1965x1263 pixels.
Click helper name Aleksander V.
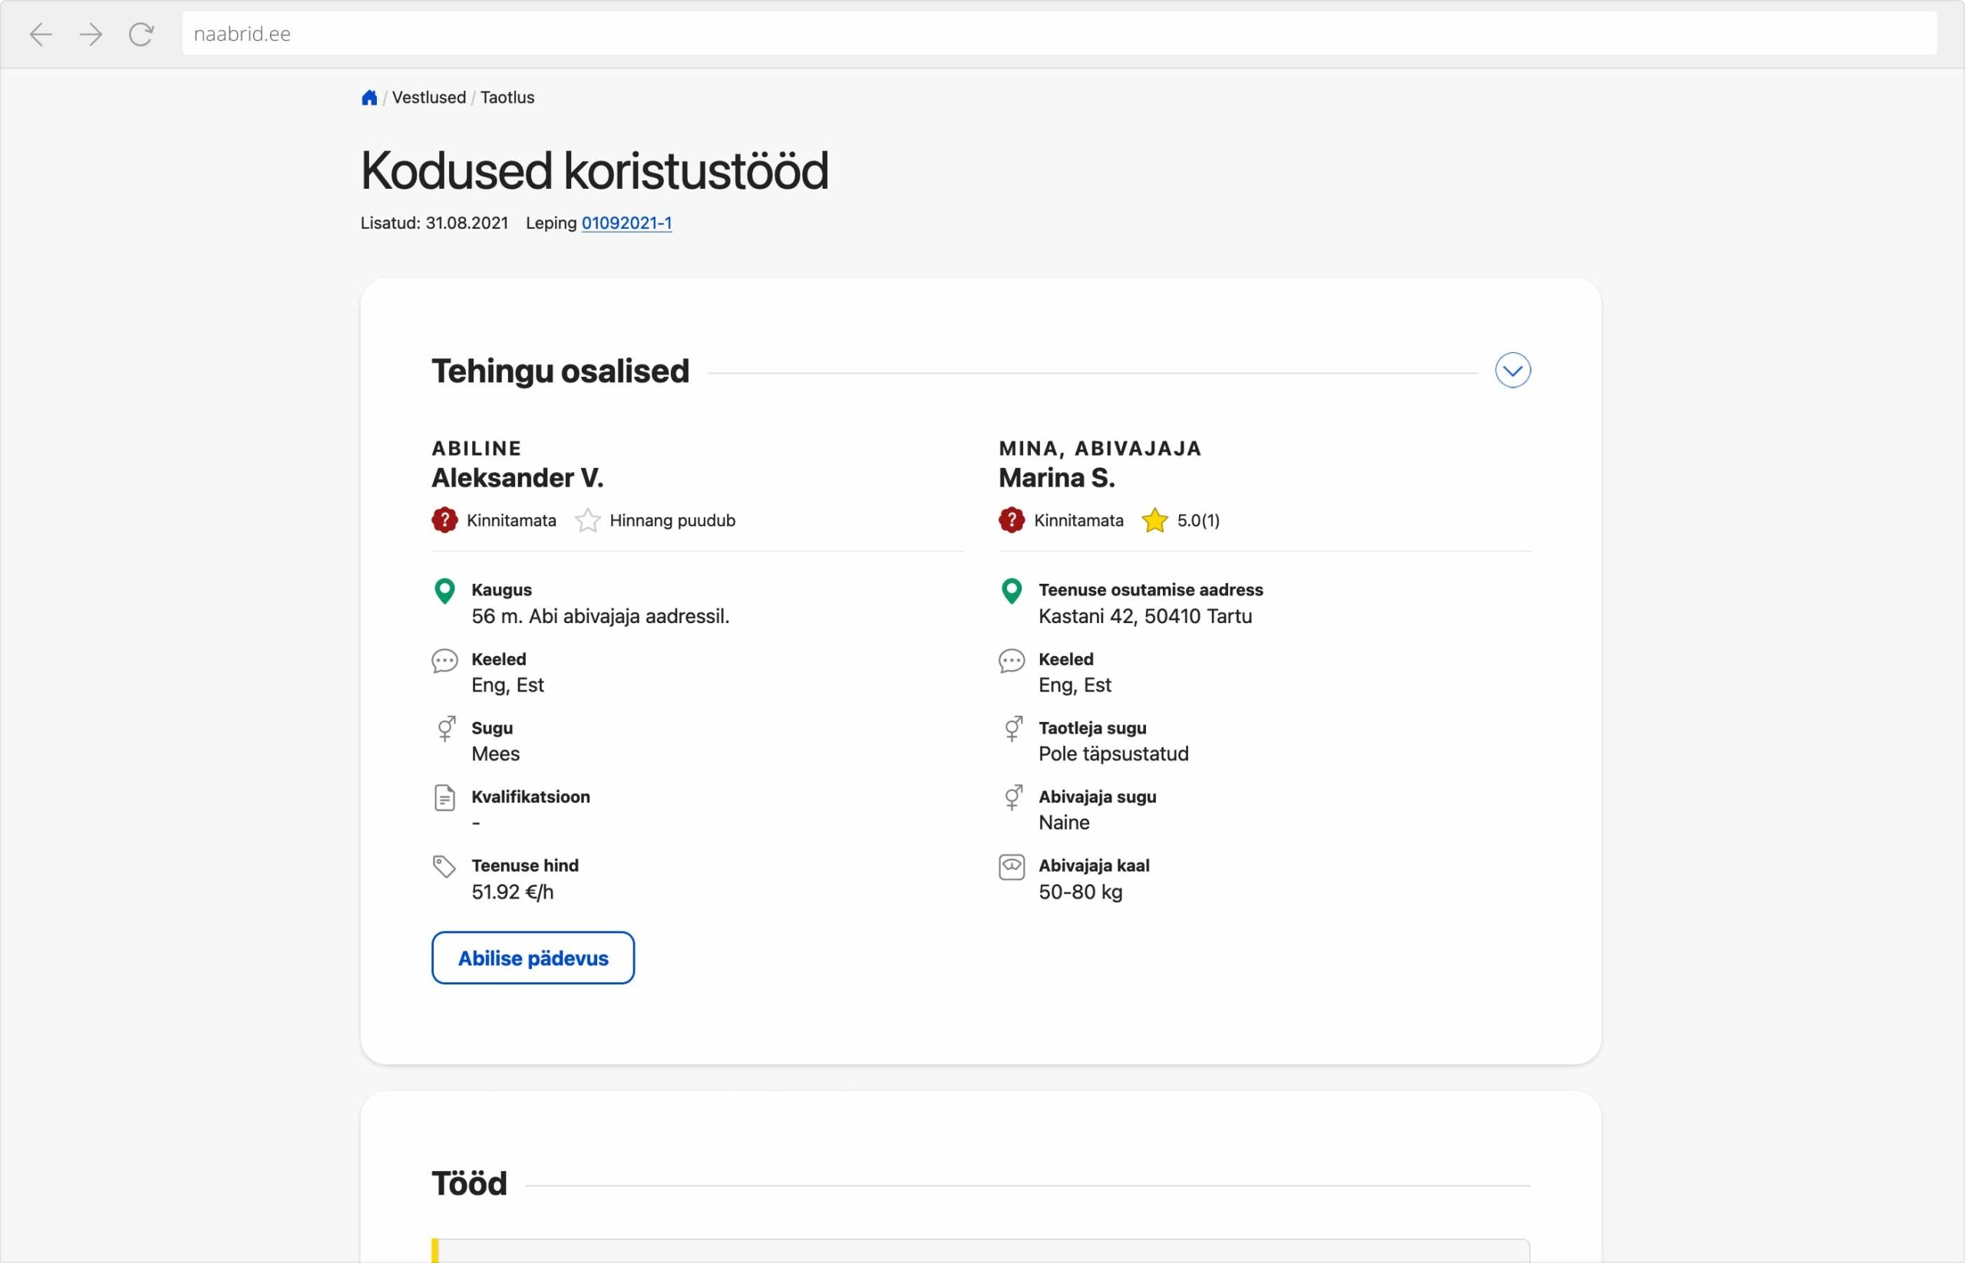[517, 477]
